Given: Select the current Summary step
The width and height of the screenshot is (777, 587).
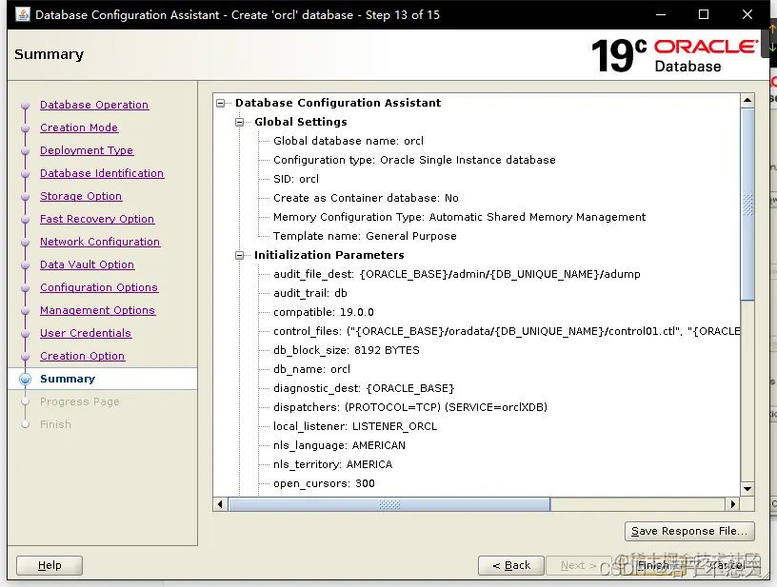Looking at the screenshot, I should [x=68, y=379].
